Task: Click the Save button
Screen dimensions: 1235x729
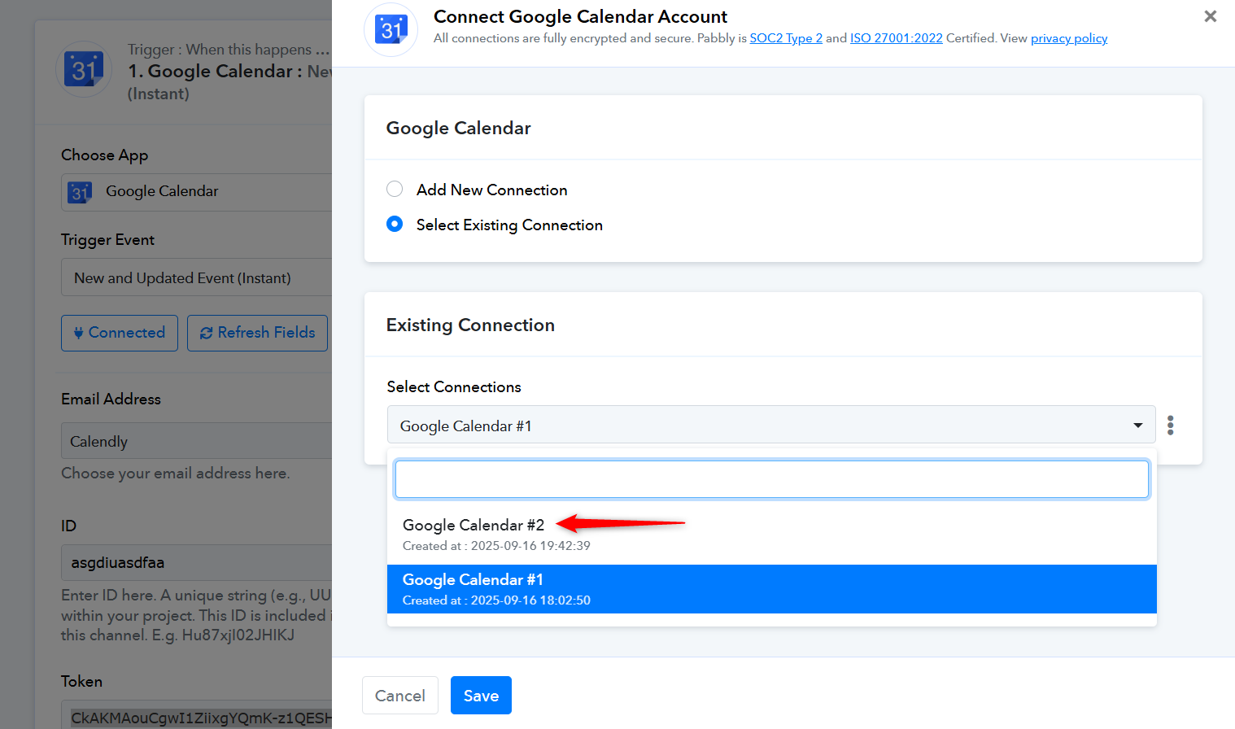Action: click(x=481, y=696)
